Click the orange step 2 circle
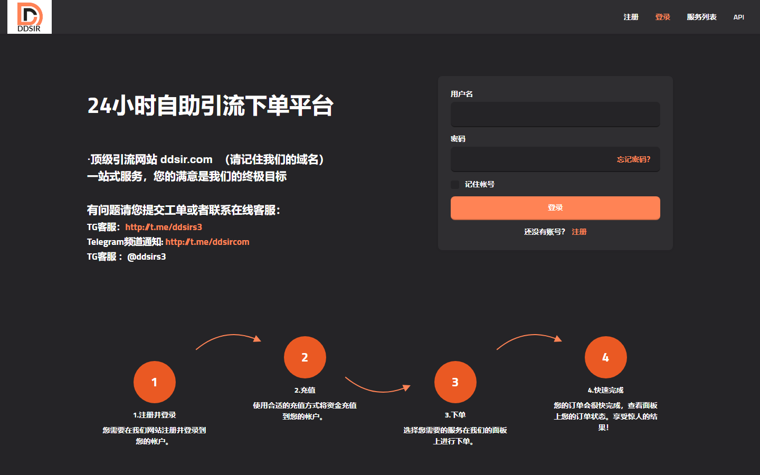Viewport: 760px width, 475px height. point(305,357)
